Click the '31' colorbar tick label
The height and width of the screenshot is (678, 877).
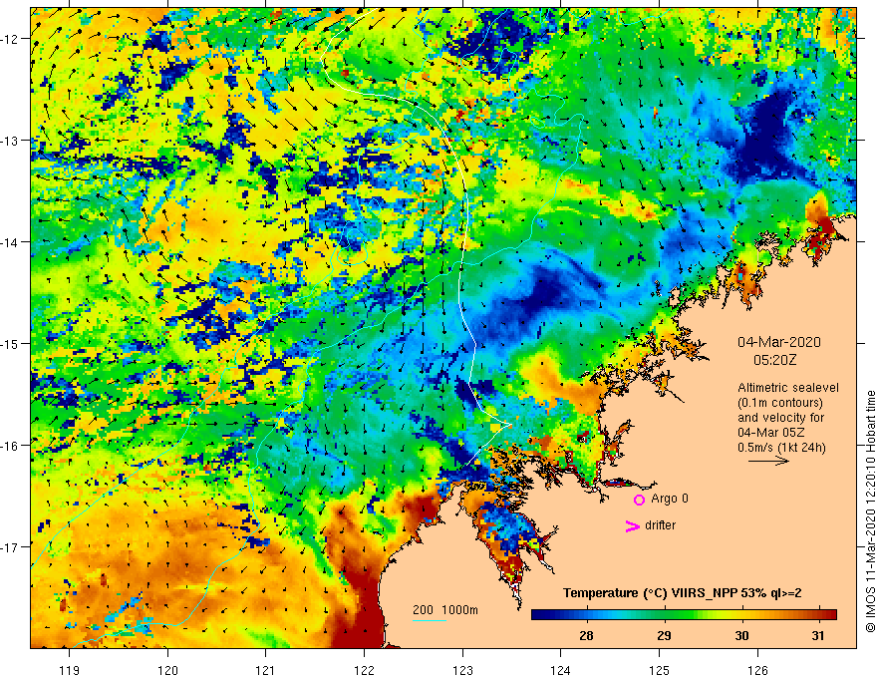pyautogui.click(x=818, y=635)
